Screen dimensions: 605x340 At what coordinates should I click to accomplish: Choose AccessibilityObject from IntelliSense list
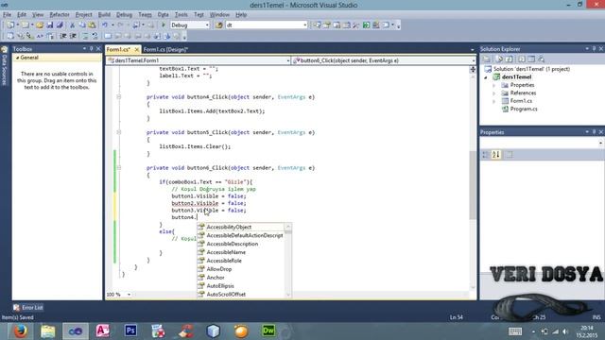(x=229, y=227)
